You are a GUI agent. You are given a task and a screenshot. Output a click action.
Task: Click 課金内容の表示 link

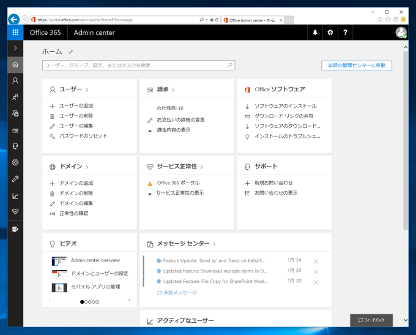174,130
